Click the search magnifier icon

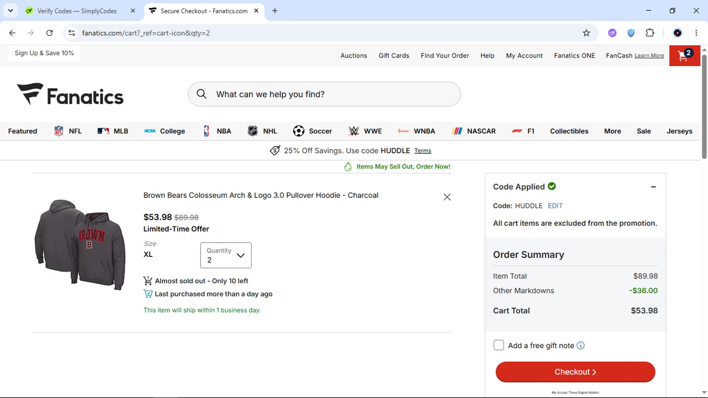[x=202, y=94]
